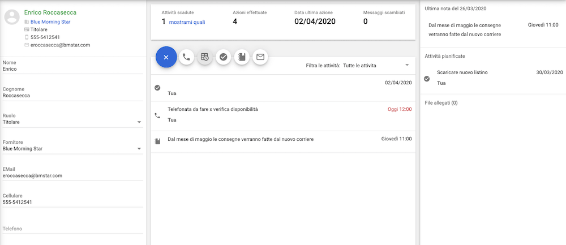The image size is (566, 245).
Task: Add a completed task activity
Action: 223,57
